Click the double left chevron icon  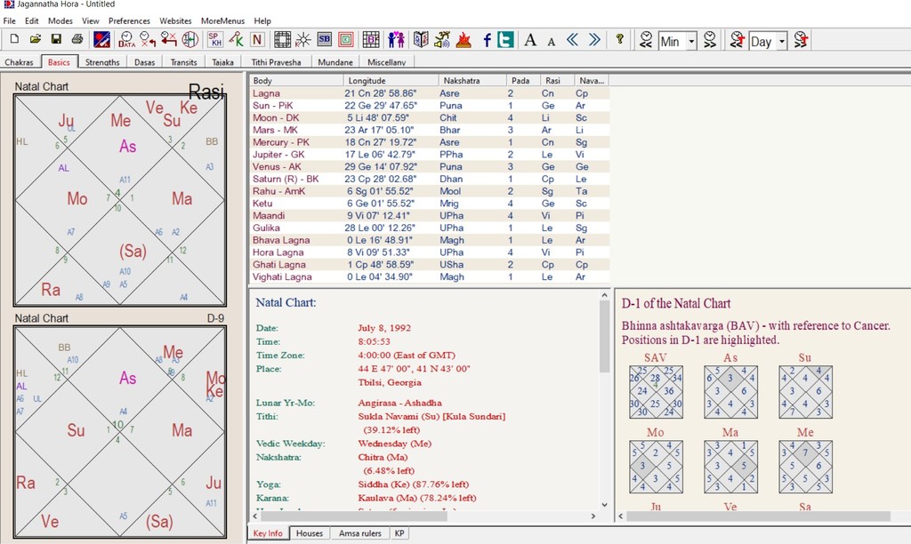click(x=572, y=39)
